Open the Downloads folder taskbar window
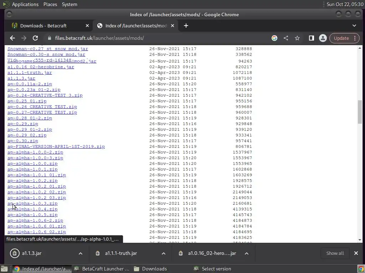Image resolution: width=365 pixels, height=273 pixels. [151, 269]
